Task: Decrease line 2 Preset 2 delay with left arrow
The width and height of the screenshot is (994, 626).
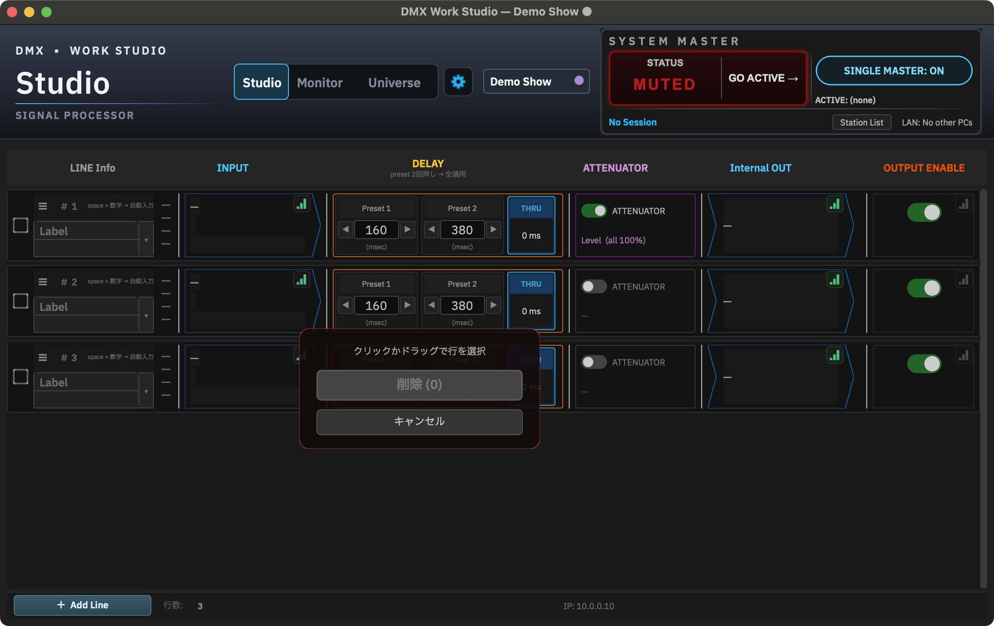Action: [432, 305]
